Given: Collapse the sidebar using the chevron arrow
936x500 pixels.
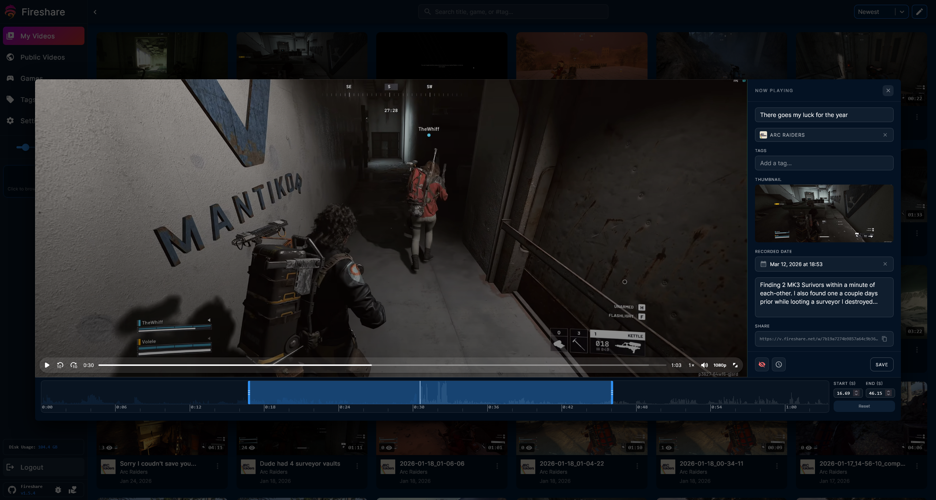Looking at the screenshot, I should (95, 12).
